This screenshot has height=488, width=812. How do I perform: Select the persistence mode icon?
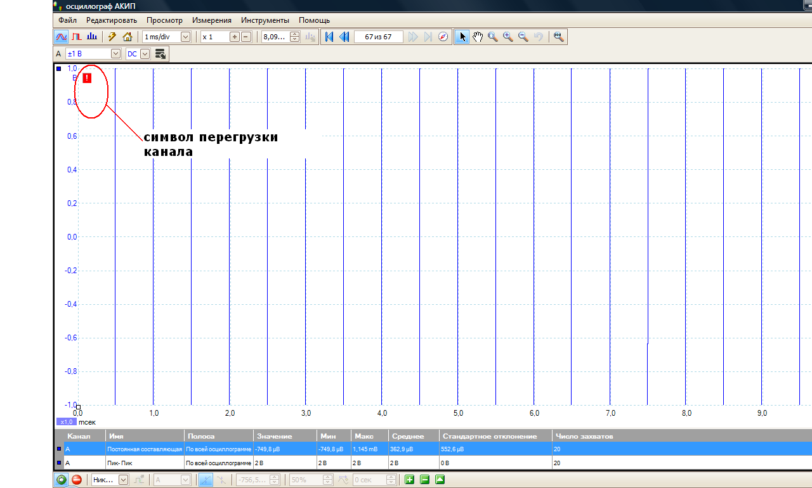[77, 37]
